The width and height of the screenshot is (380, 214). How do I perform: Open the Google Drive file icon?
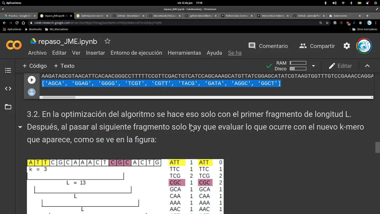pyautogui.click(x=33, y=41)
